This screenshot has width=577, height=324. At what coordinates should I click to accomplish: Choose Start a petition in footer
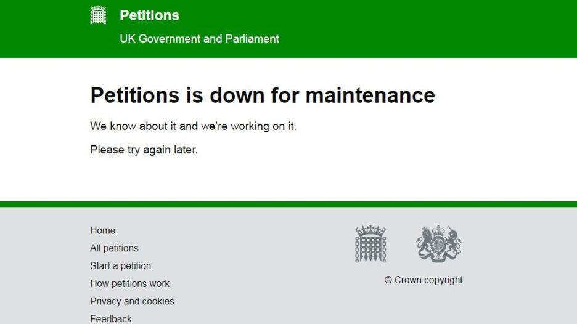tap(121, 266)
